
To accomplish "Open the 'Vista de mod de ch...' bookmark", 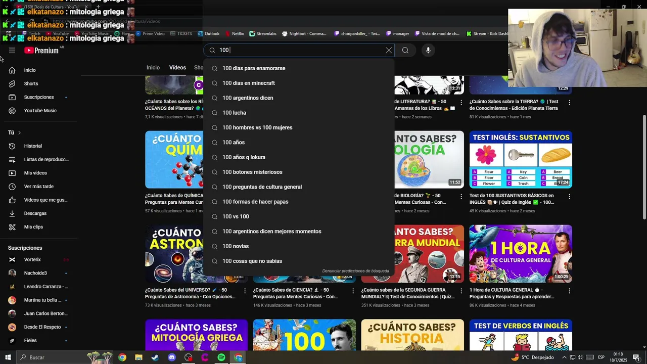I will point(437,34).
